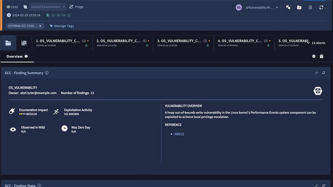This screenshot has height=187, width=333.
Task: Click the Number of findings: 13 text
Action: tap(77, 93)
